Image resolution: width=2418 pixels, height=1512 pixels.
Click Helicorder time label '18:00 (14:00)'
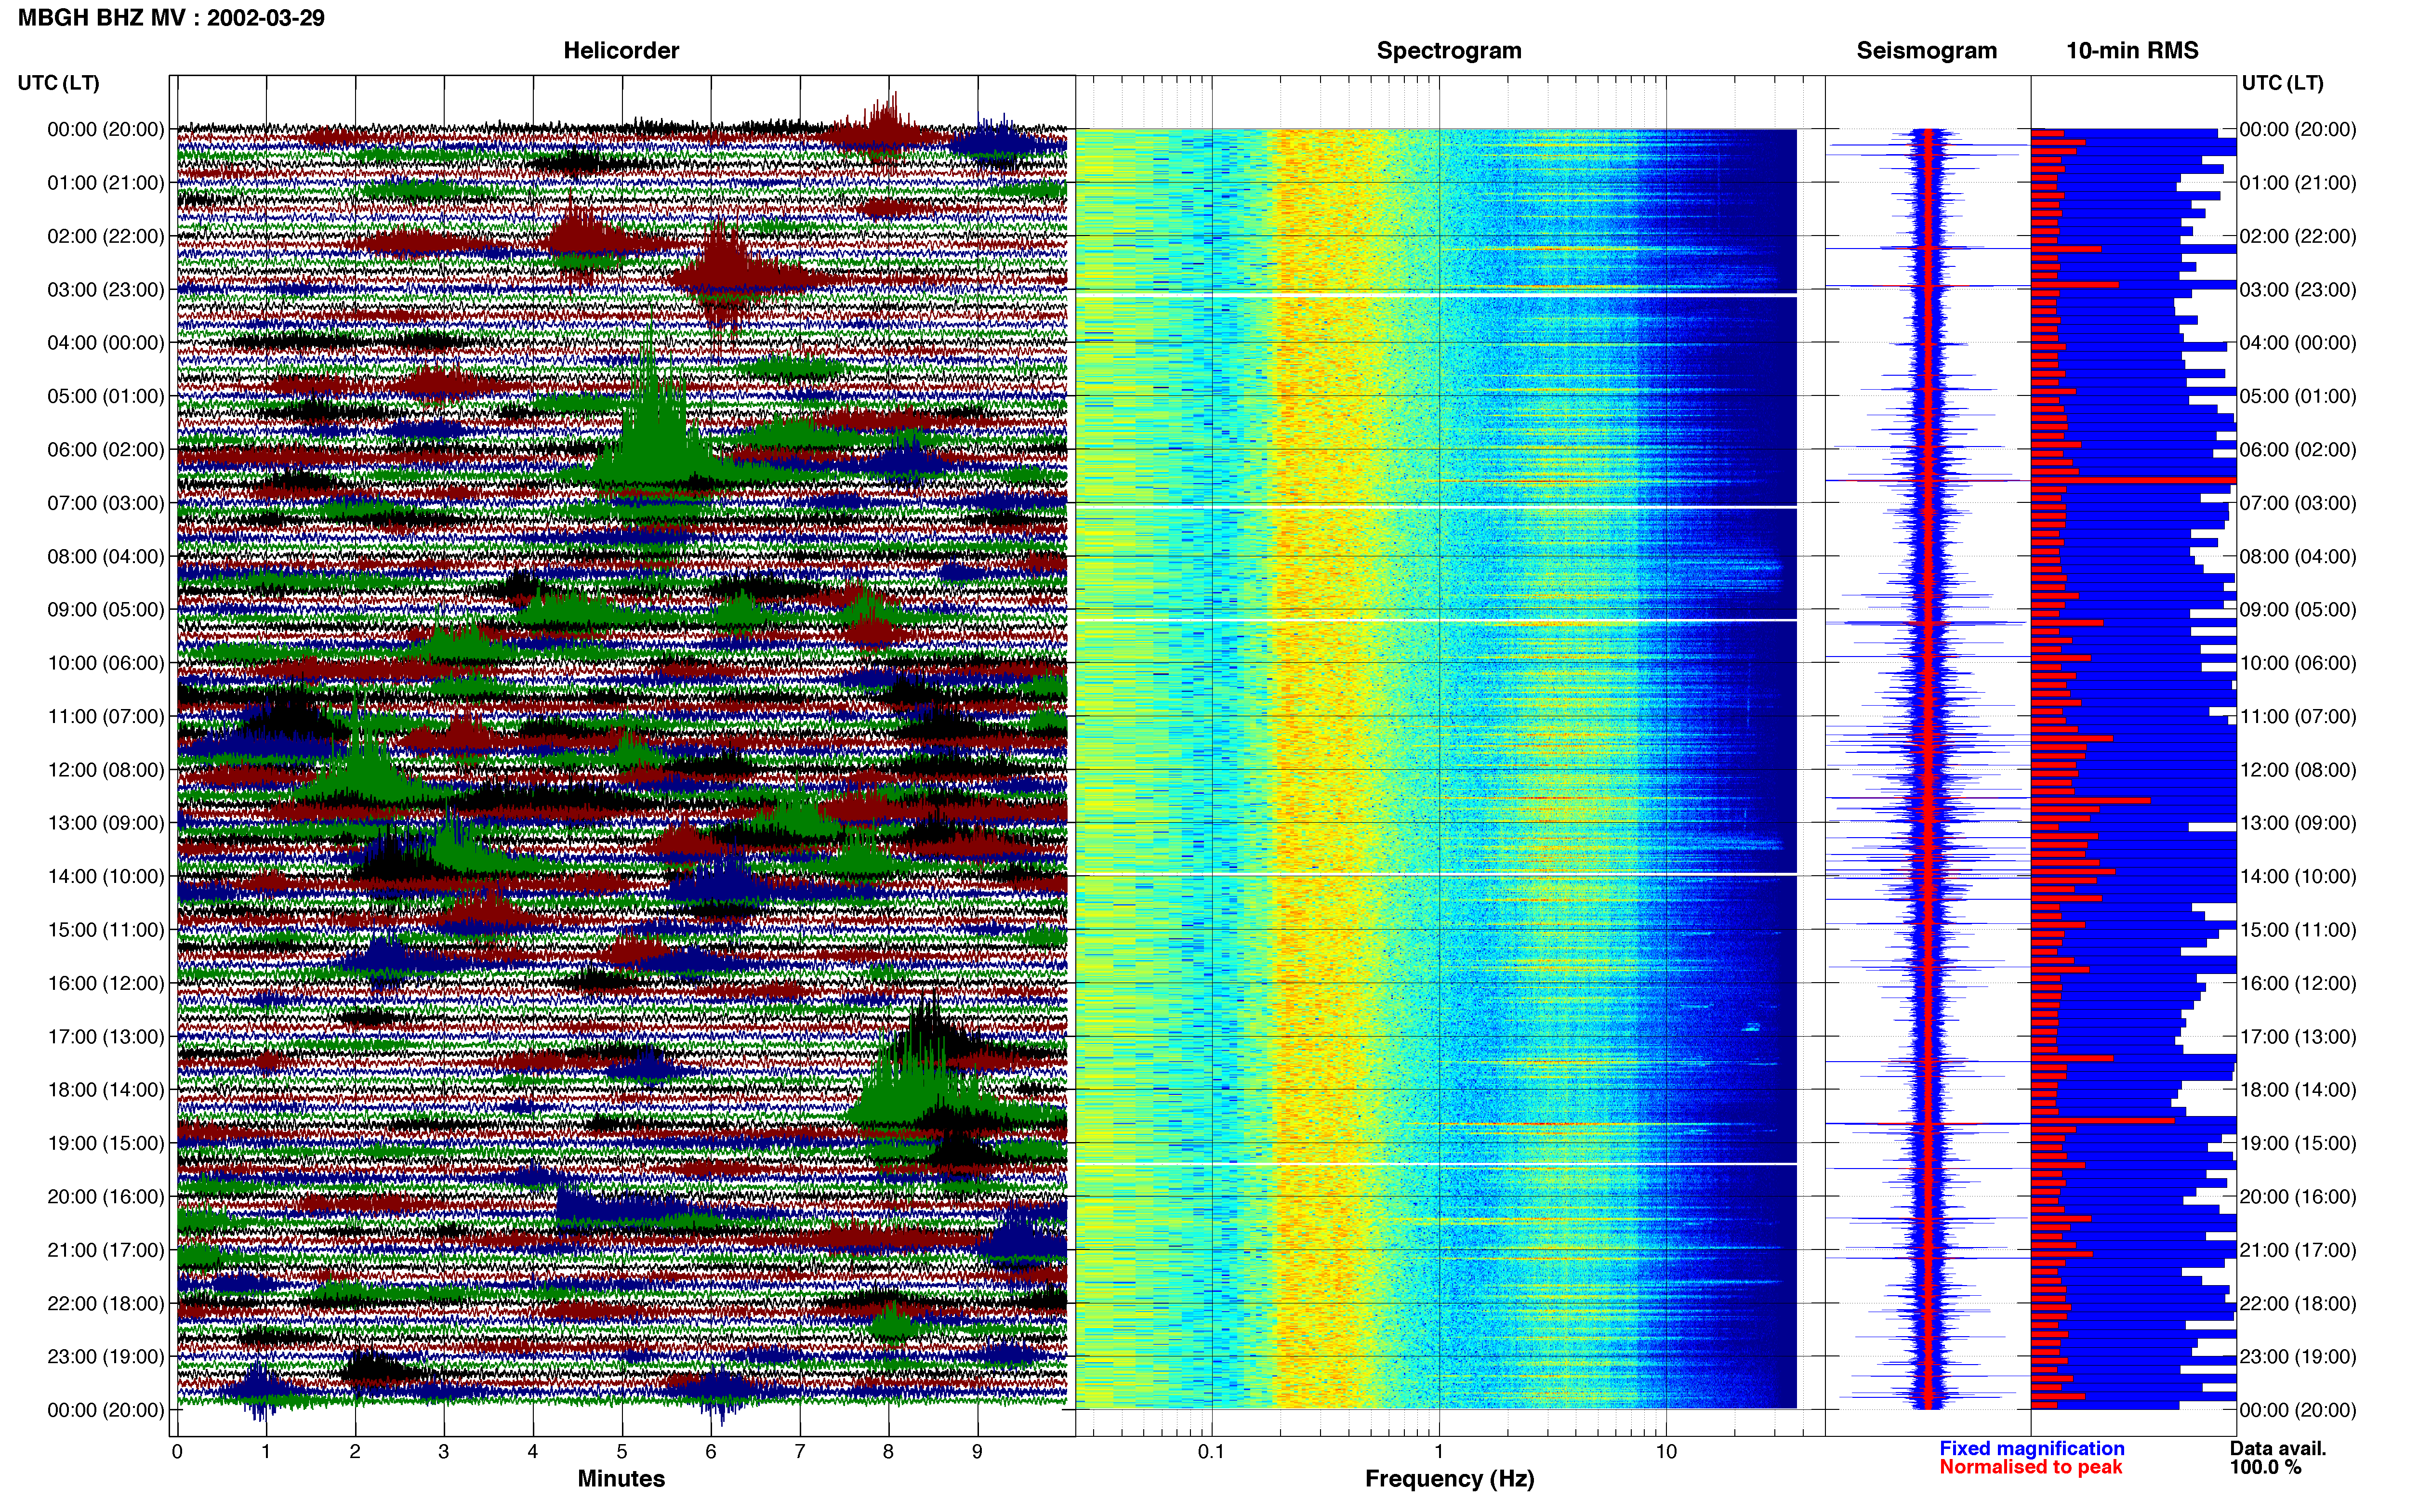[106, 1090]
